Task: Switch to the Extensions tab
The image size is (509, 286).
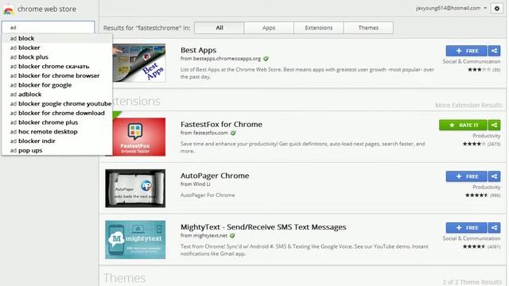Action: [318, 28]
